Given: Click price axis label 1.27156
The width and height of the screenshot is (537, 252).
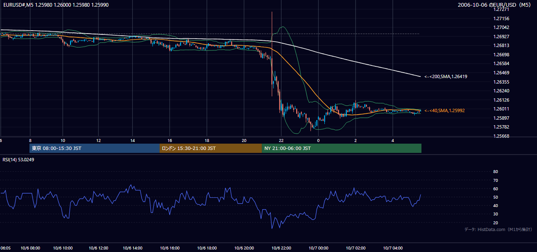Looking at the screenshot, I should 502,18.
